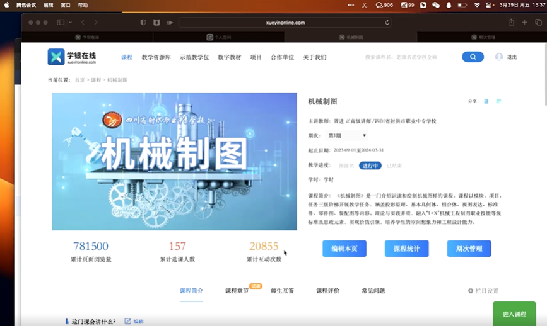The height and width of the screenshot is (326, 547).
Task: Open the 项目 navigation item
Action: click(256, 57)
